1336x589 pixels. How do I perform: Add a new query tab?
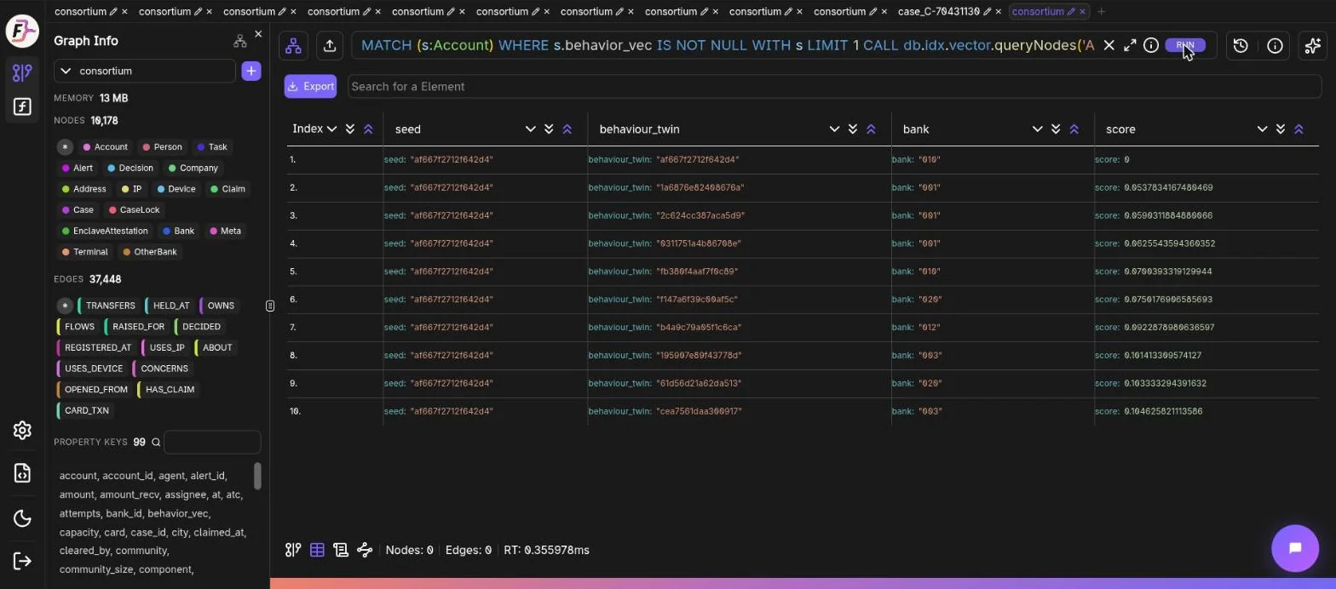tap(1101, 12)
